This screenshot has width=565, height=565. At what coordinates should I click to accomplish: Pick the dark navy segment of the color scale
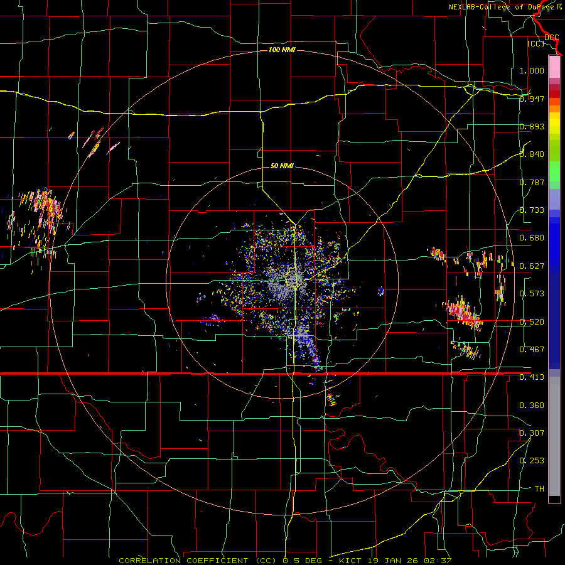click(554, 321)
